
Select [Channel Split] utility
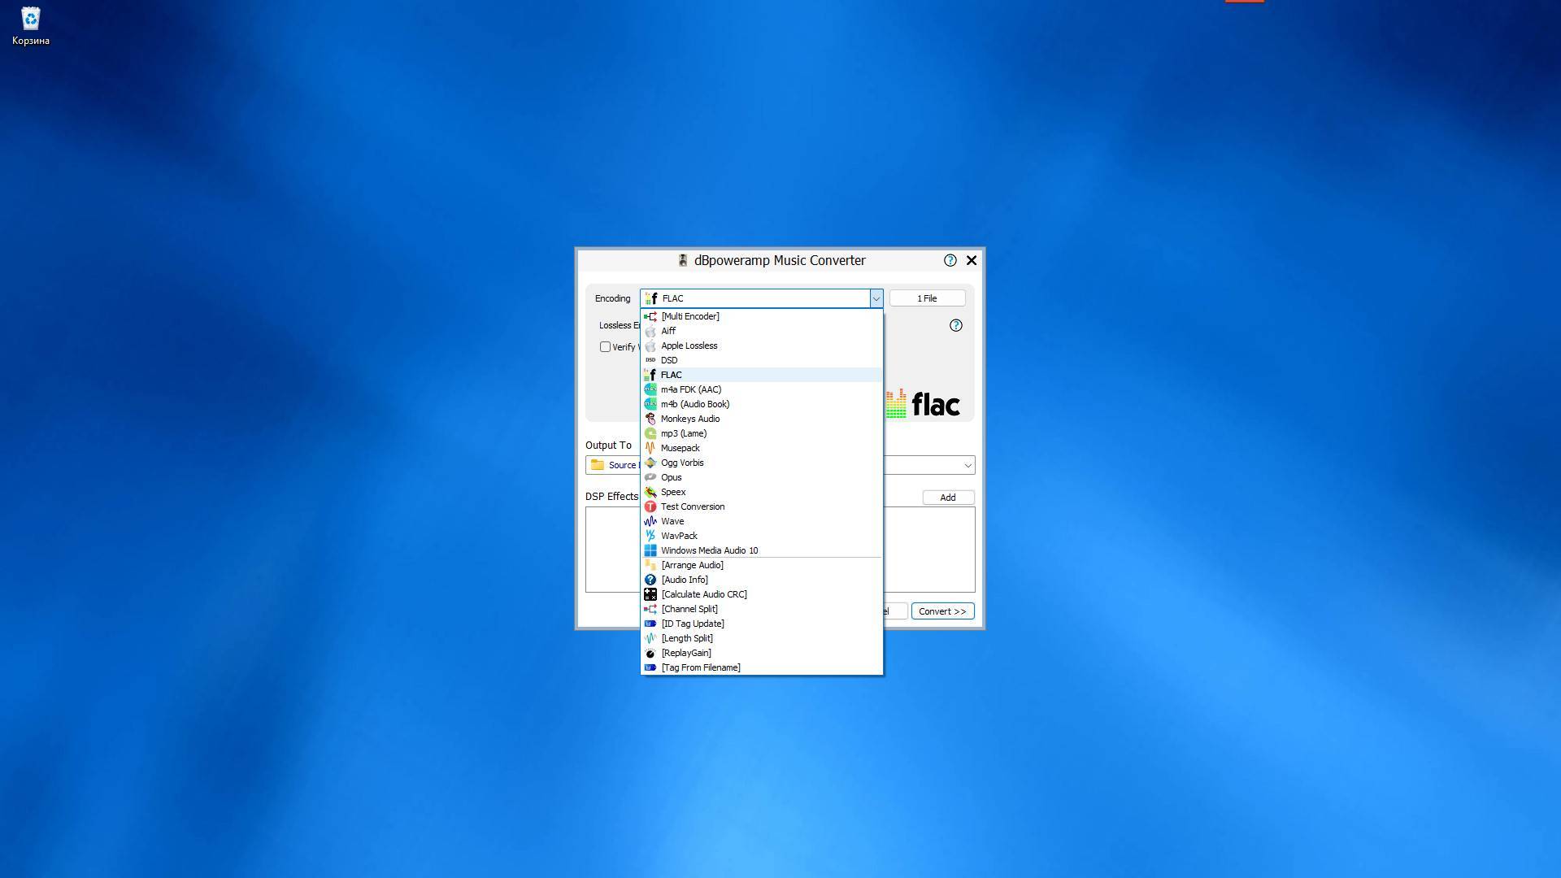(762, 609)
